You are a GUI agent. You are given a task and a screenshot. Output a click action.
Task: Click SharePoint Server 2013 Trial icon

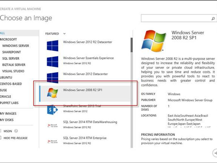tap(52, 110)
